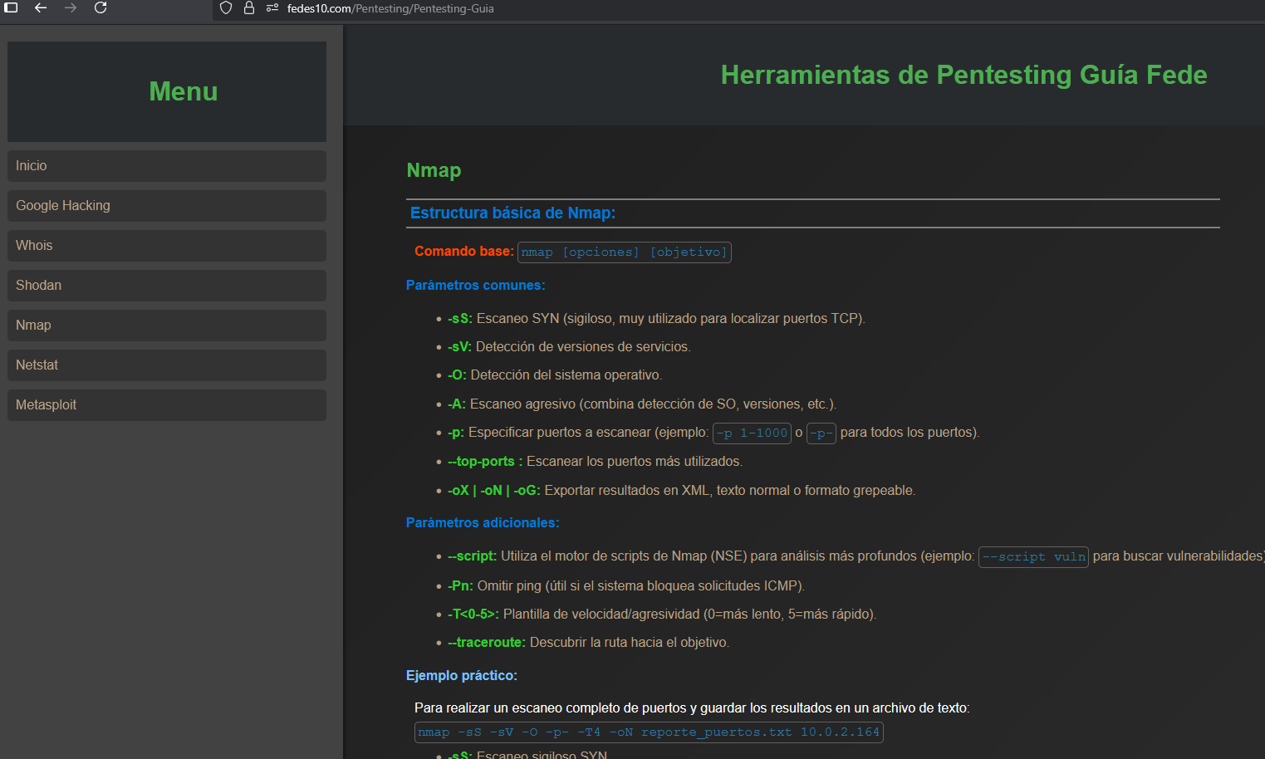Viewport: 1265px width, 759px height.
Task: Go to the Shodan page
Action: pyautogui.click(x=166, y=285)
